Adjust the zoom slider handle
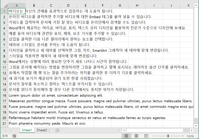This screenshot has width=199, height=139. tap(168, 136)
